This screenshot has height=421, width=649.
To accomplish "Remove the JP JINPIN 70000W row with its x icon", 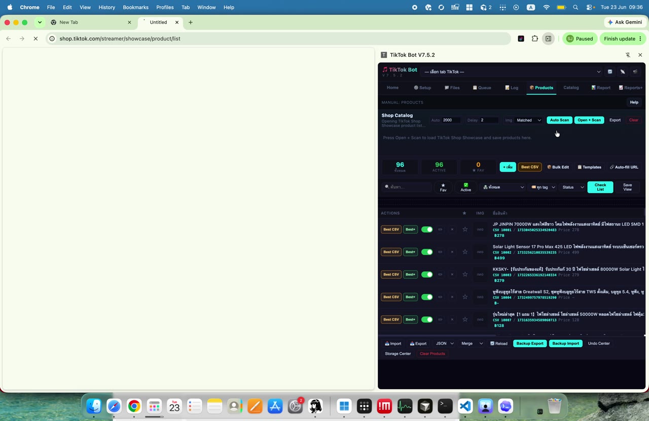I will [x=452, y=229].
